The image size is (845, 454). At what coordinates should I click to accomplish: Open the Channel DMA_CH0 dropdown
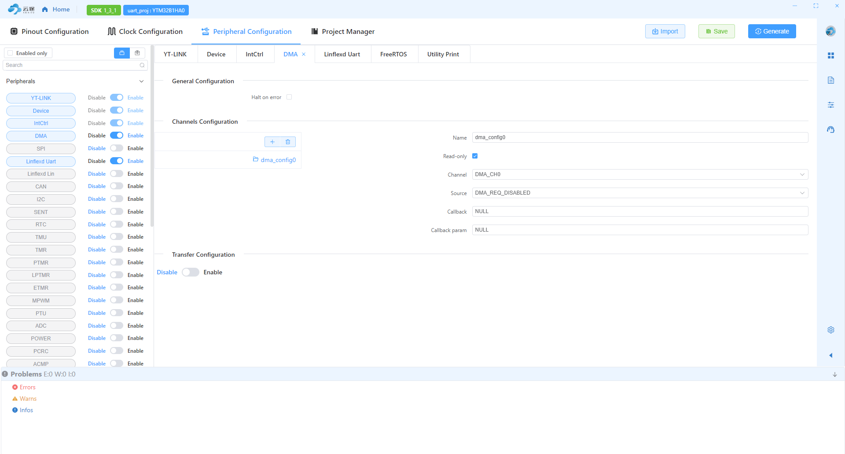point(640,174)
